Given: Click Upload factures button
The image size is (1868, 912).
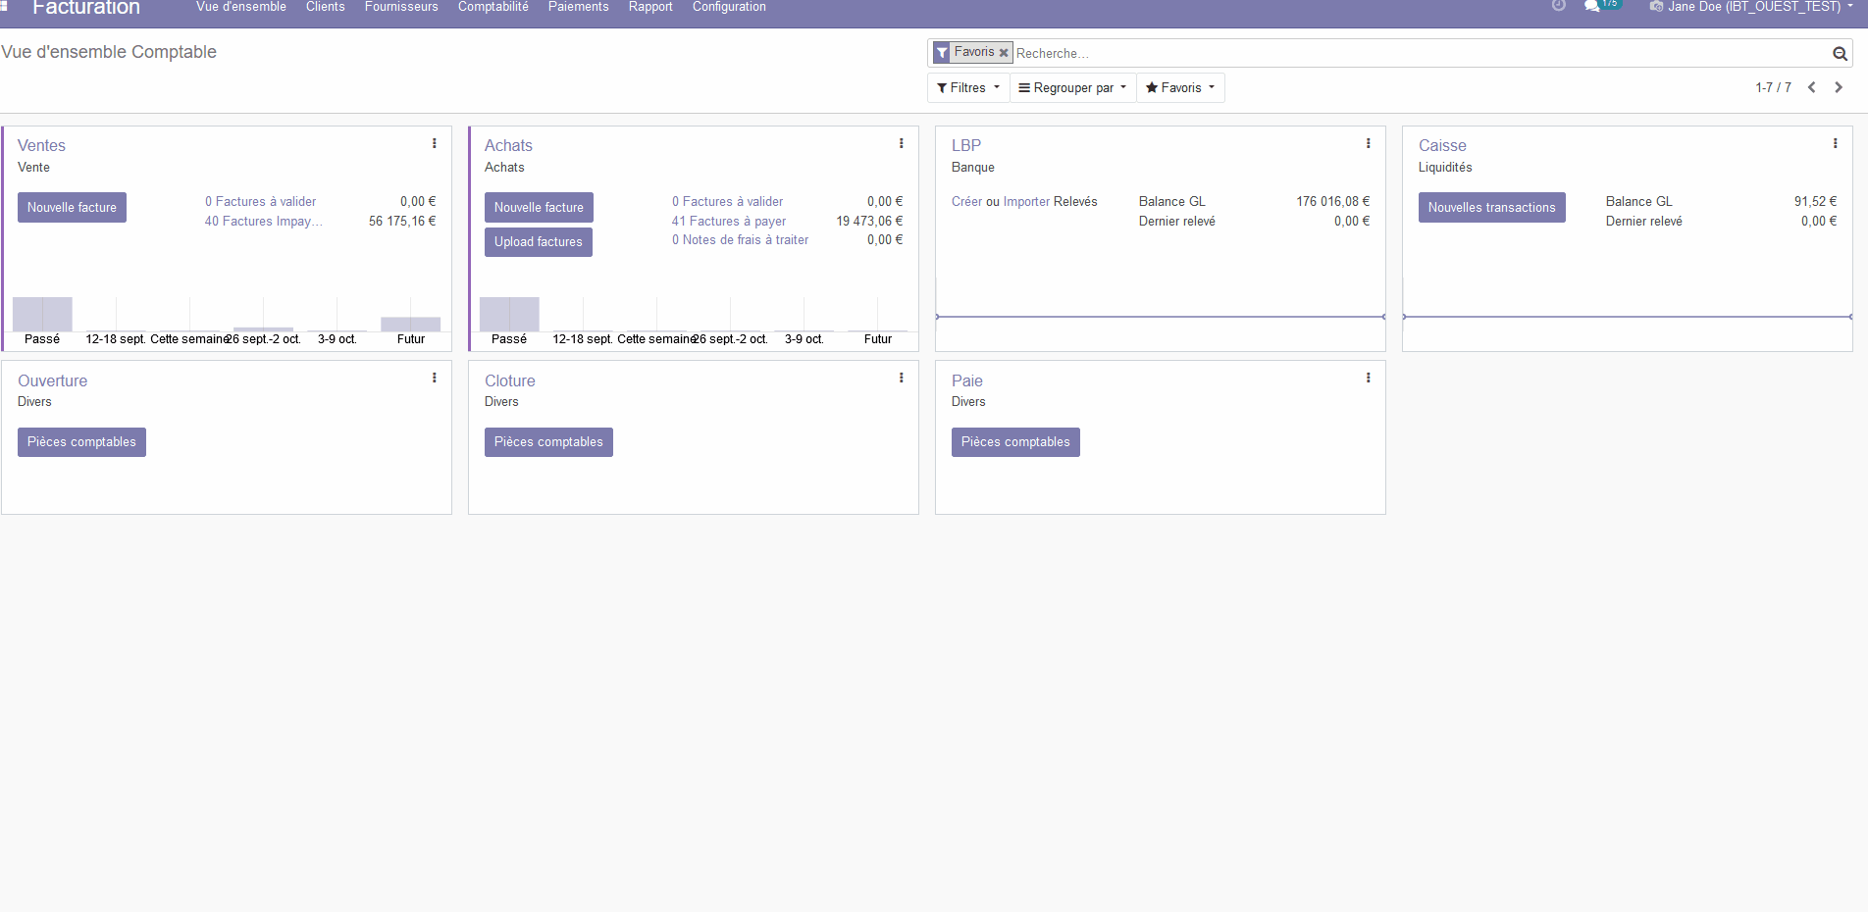Looking at the screenshot, I should click(538, 241).
